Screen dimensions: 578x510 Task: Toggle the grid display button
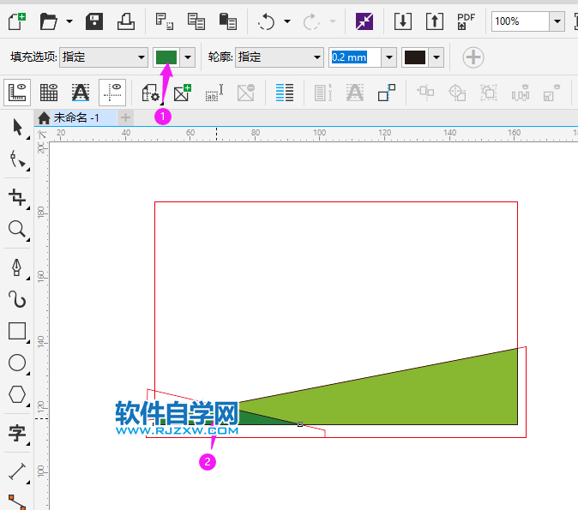49,92
